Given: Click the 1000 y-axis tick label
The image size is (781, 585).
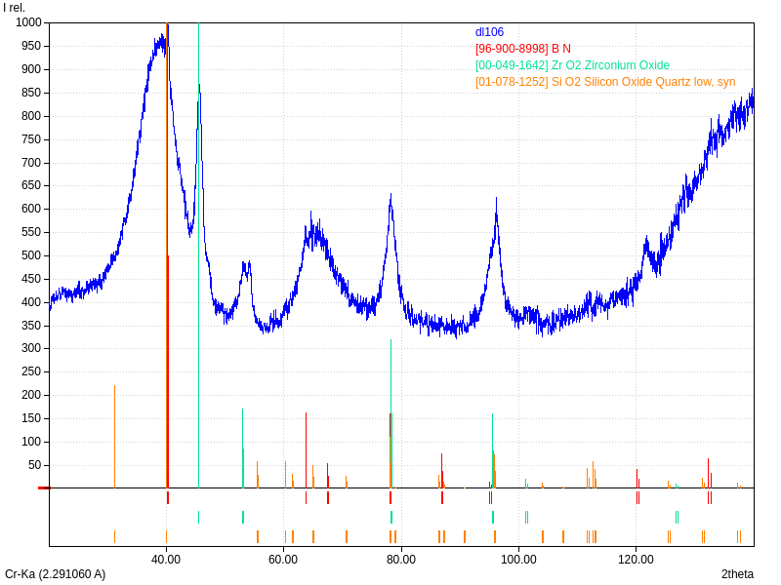Looking at the screenshot, I should click(28, 22).
